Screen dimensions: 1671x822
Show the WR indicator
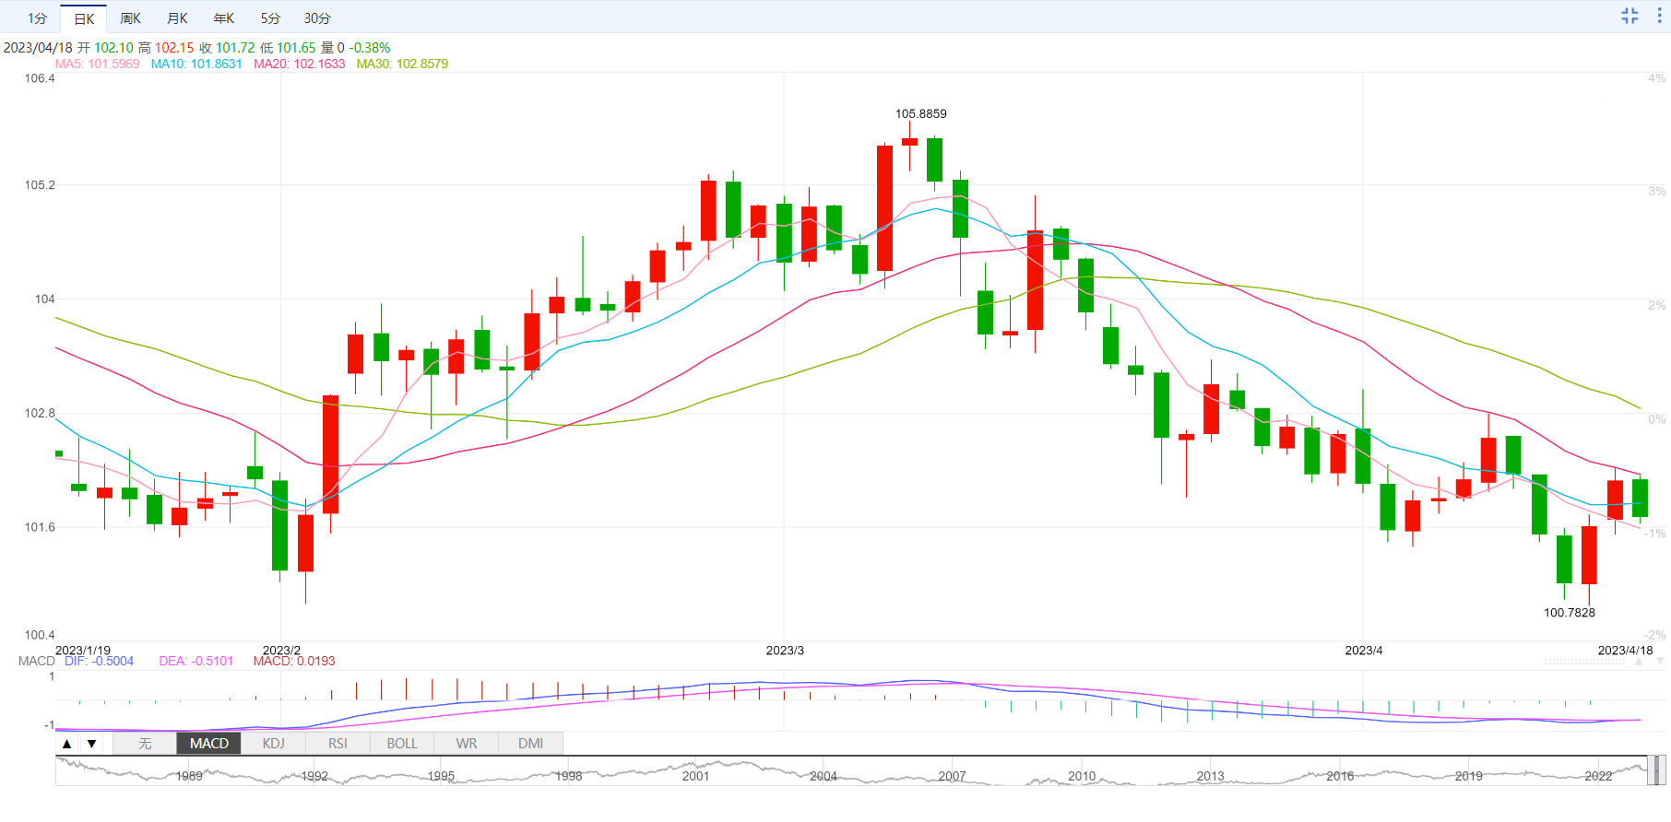pyautogui.click(x=467, y=744)
